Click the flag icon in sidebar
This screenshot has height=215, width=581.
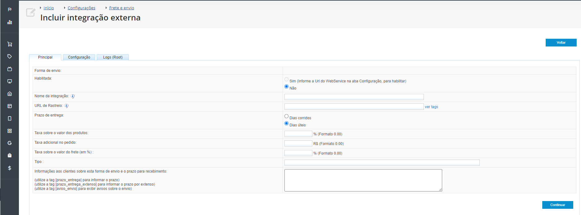point(10,9)
